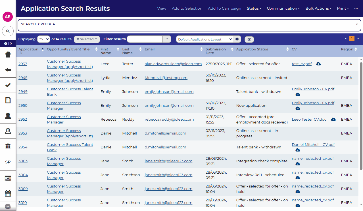Click View in the top bar

pyautogui.click(x=162, y=8)
